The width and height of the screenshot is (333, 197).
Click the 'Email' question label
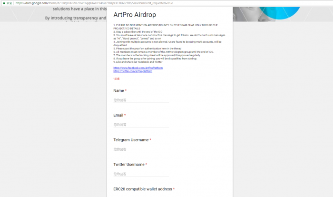point(118,115)
